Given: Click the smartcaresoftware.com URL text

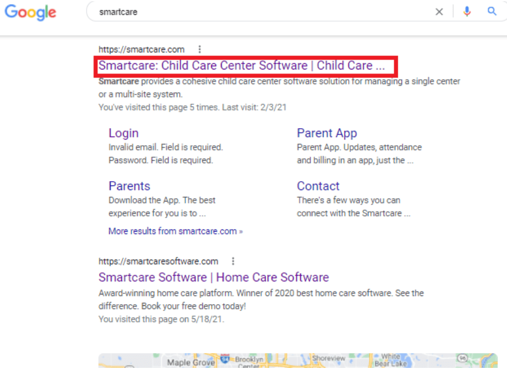Looking at the screenshot, I should (x=158, y=261).
